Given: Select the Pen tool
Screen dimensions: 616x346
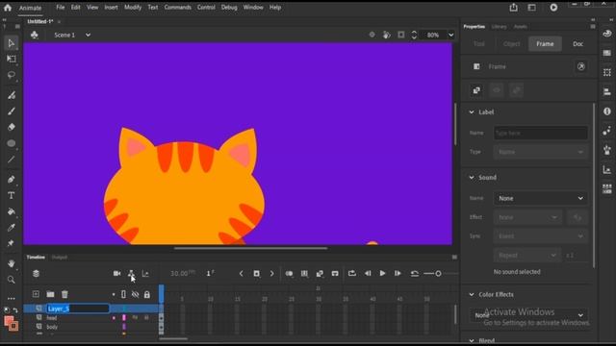Looking at the screenshot, I should pyautogui.click(x=11, y=180).
